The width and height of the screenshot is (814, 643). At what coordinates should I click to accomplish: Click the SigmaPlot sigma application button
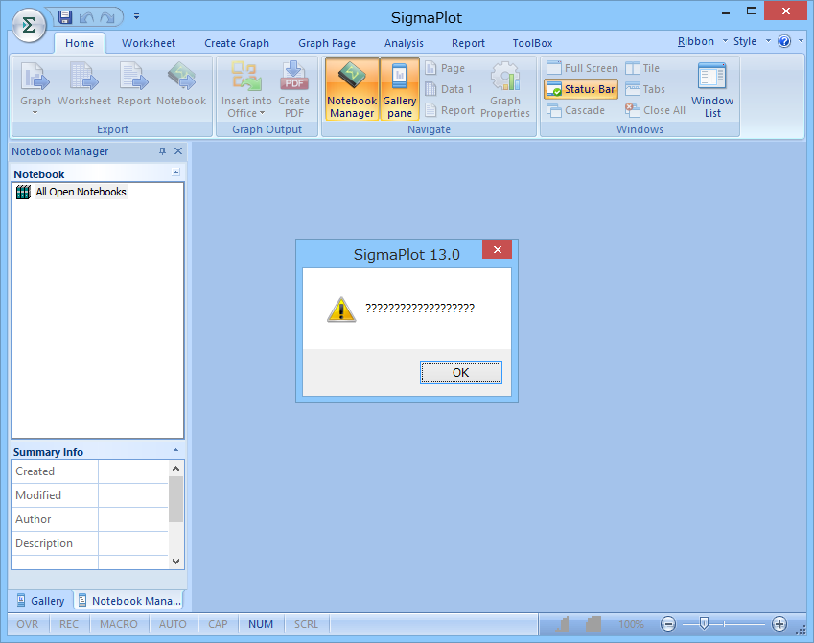(29, 25)
